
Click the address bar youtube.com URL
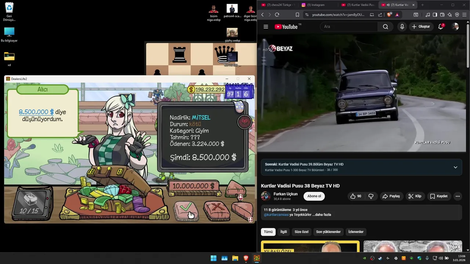click(x=338, y=15)
